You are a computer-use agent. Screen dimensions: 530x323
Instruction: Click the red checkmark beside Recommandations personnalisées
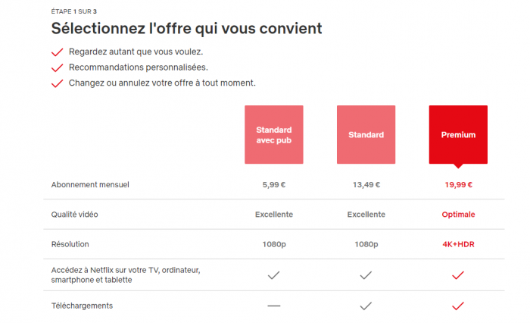(57, 67)
